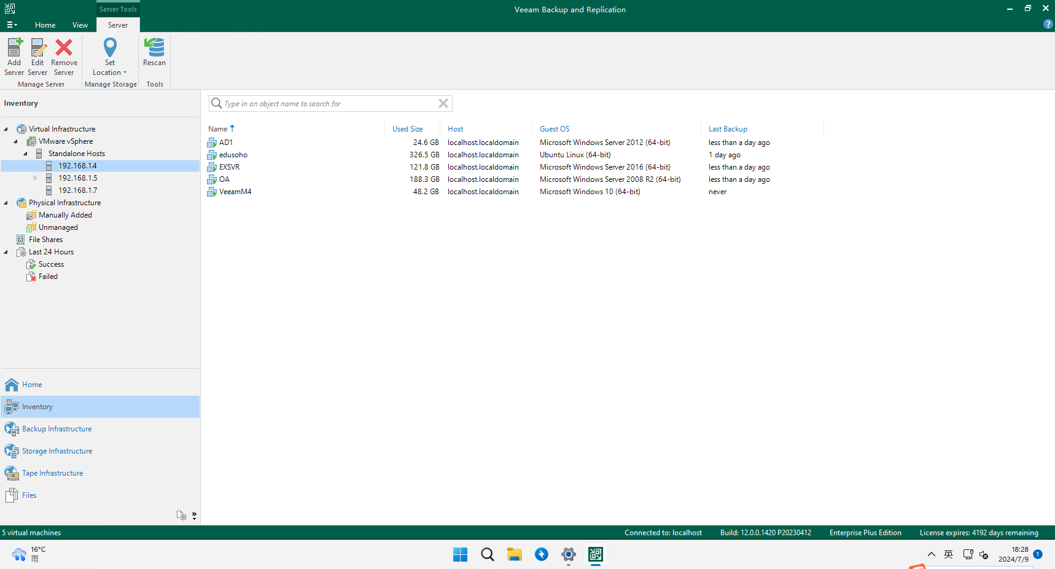This screenshot has width=1055, height=569.
Task: Collapse the Last 24 Hours tree node
Action: pyautogui.click(x=6, y=252)
